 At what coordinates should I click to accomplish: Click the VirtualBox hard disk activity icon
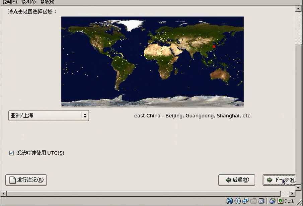pos(229,201)
